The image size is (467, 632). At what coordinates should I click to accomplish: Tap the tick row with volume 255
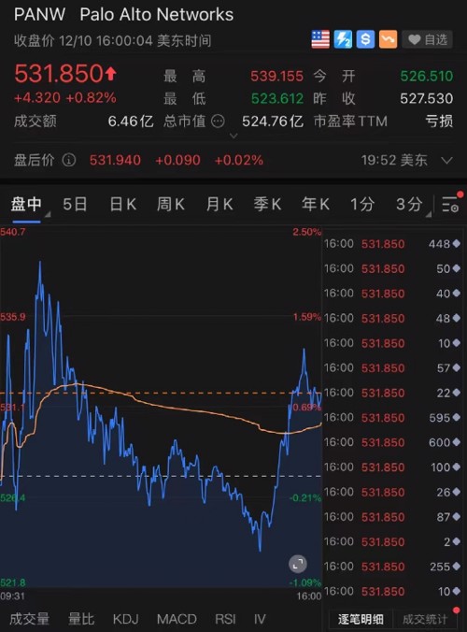pyautogui.click(x=392, y=567)
